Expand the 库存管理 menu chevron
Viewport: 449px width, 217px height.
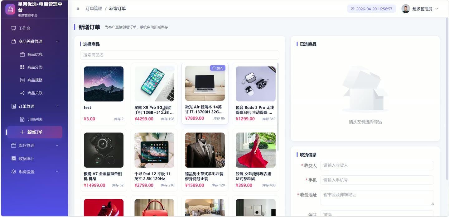57,145
